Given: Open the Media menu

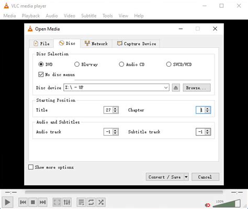Looking at the screenshot, I should (9, 16).
